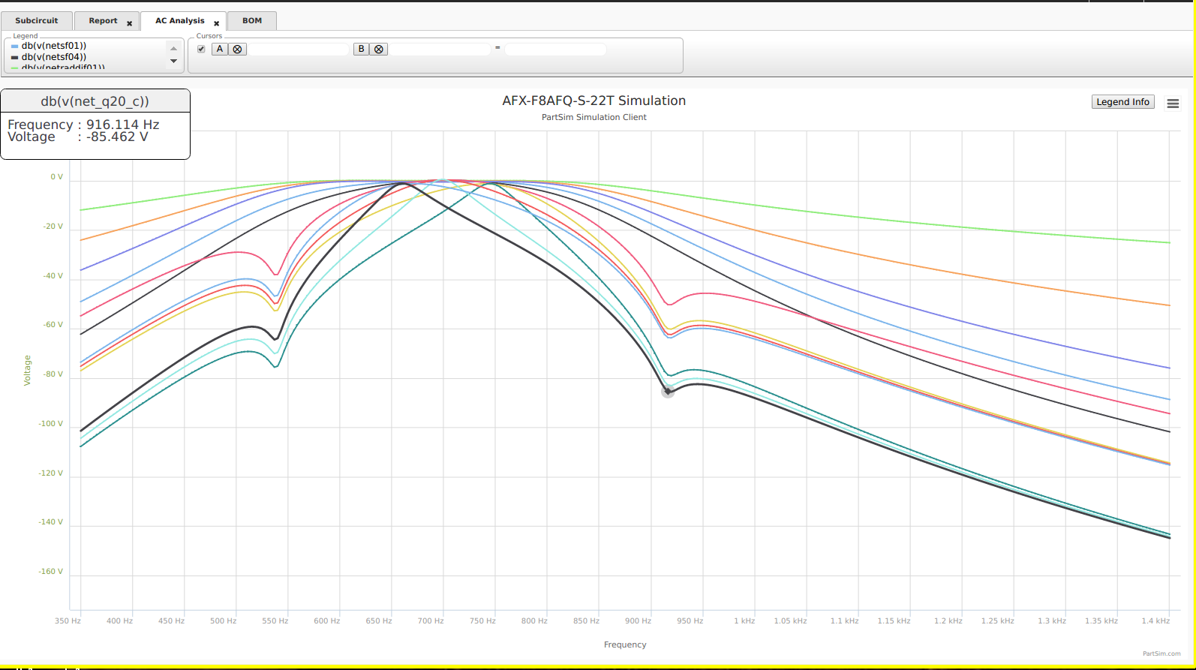Click the Voltage -85.462 V tooltip line
The image size is (1196, 670).
[78, 137]
